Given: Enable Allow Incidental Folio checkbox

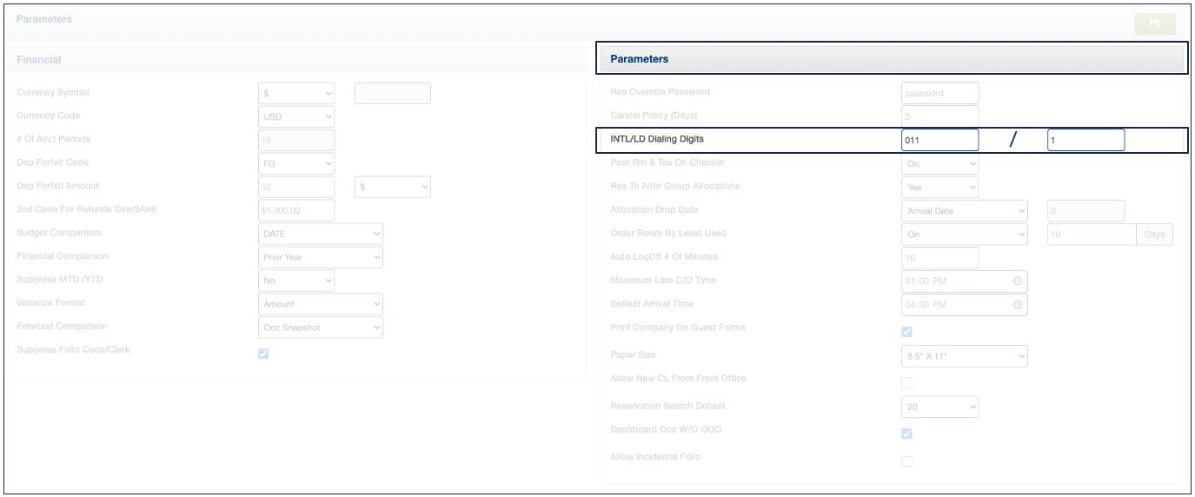Looking at the screenshot, I should coord(906,461).
